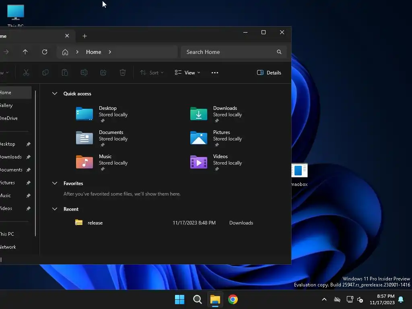Select Home in the navigation pane
Image resolution: width=412 pixels, height=309 pixels.
tap(15, 93)
